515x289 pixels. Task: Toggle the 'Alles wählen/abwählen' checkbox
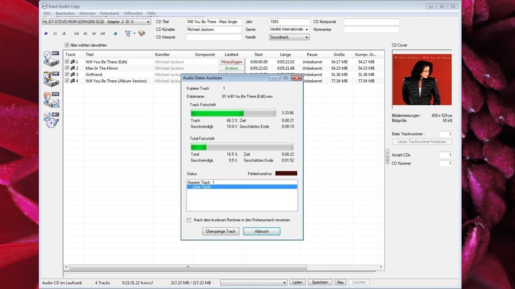(67, 45)
